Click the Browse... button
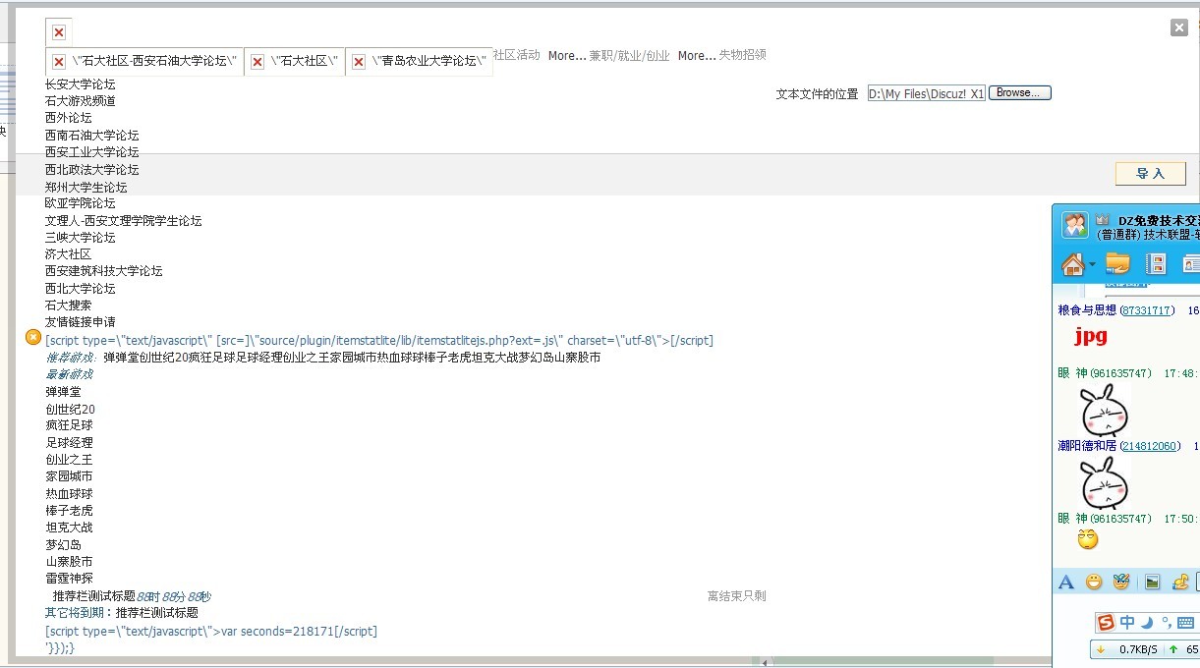Viewport: 1200px width, 668px height. [1019, 92]
